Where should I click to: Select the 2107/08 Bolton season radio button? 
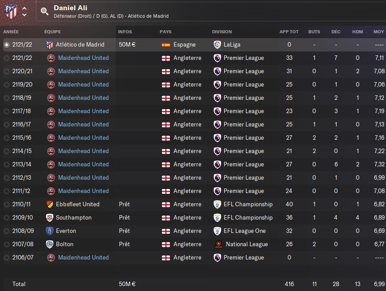pyautogui.click(x=6, y=244)
